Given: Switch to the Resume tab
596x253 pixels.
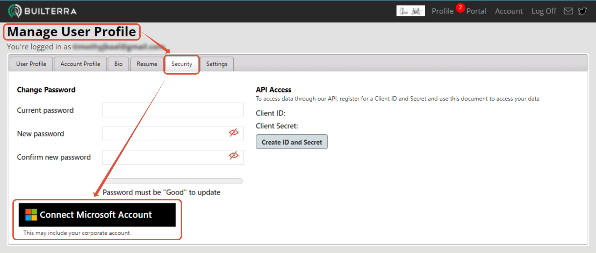Looking at the screenshot, I should (147, 64).
